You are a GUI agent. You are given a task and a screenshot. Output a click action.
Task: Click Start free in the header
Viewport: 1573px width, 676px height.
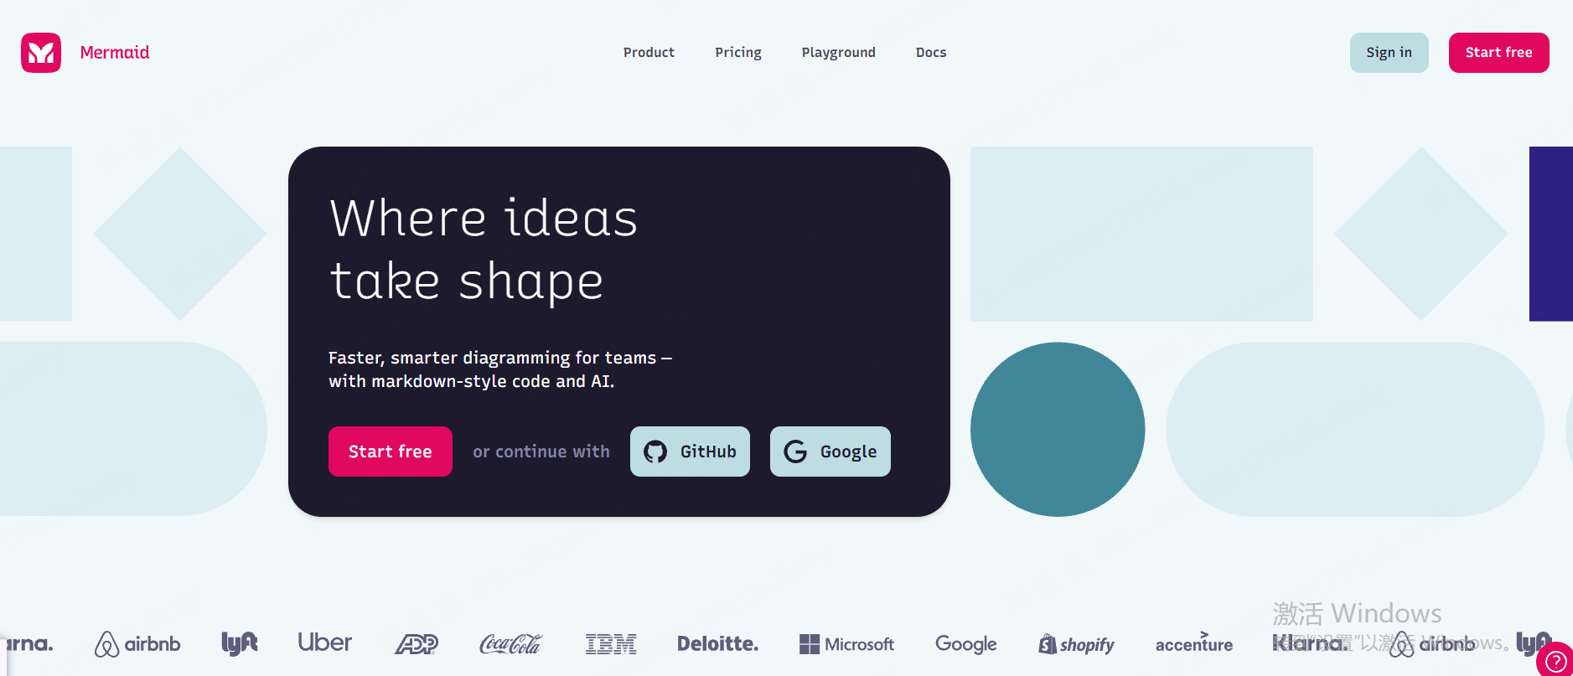(x=1499, y=53)
